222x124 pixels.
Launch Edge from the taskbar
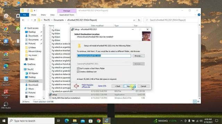click(x=67, y=121)
